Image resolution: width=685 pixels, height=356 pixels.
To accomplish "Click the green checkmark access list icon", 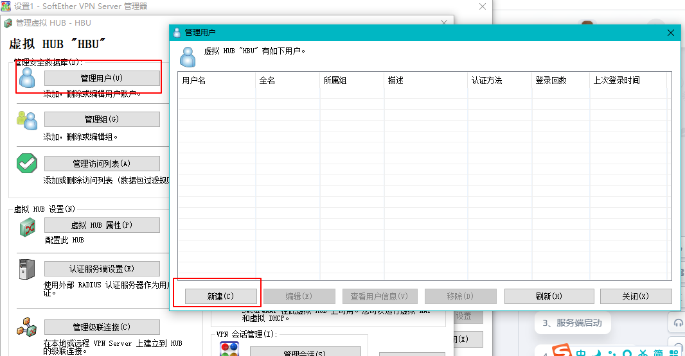I will pyautogui.click(x=27, y=163).
